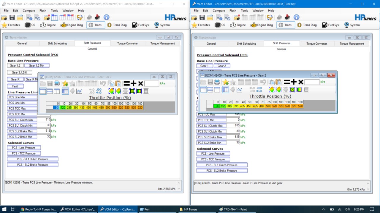380x213 pixels.
Task: Add to favorites star in Gear 2 table
Action: pos(225,82)
